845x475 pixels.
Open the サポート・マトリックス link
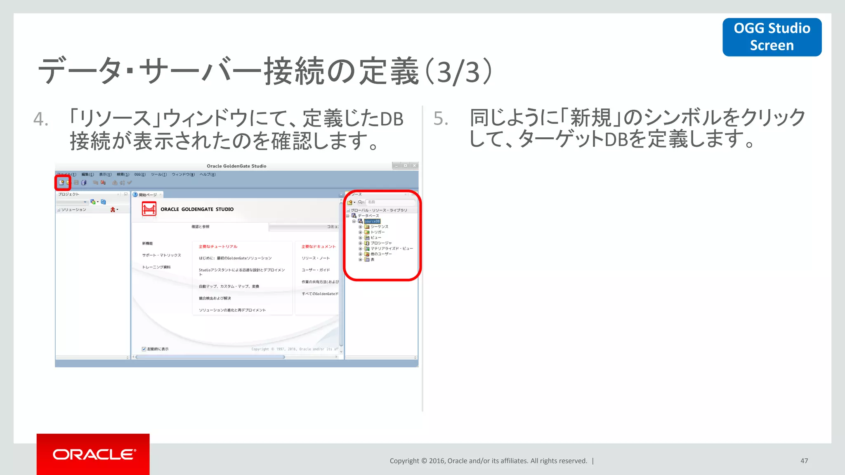pos(161,255)
